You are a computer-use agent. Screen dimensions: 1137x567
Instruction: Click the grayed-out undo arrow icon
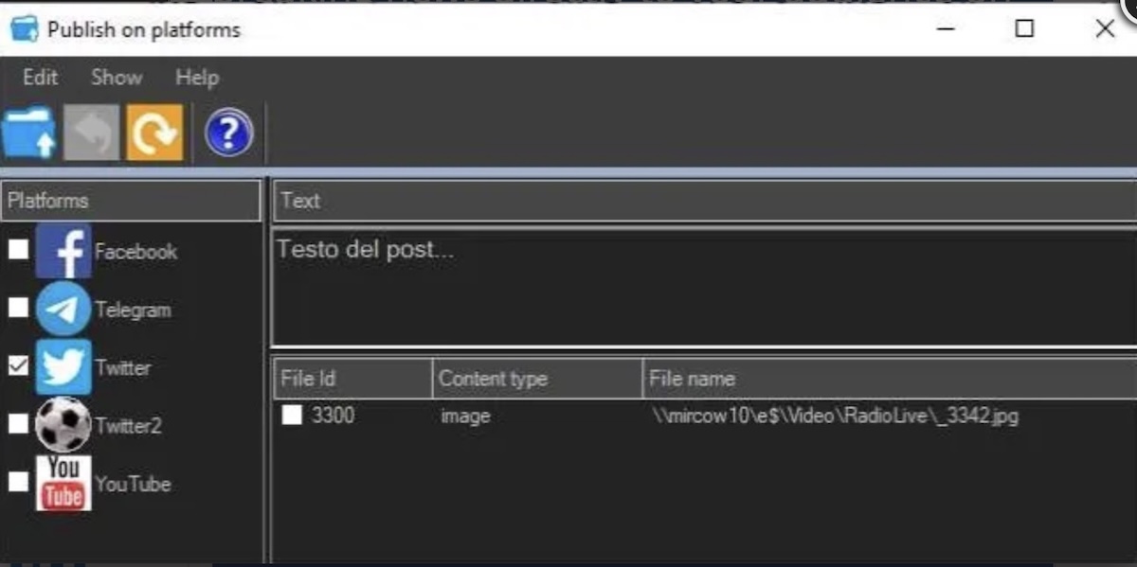click(92, 133)
